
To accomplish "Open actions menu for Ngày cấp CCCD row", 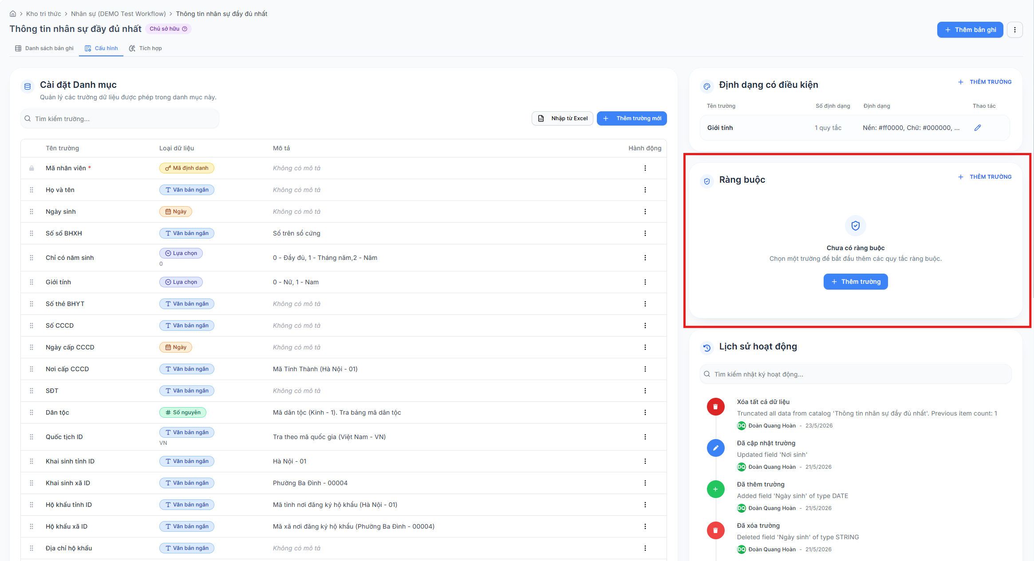I will tap(645, 347).
